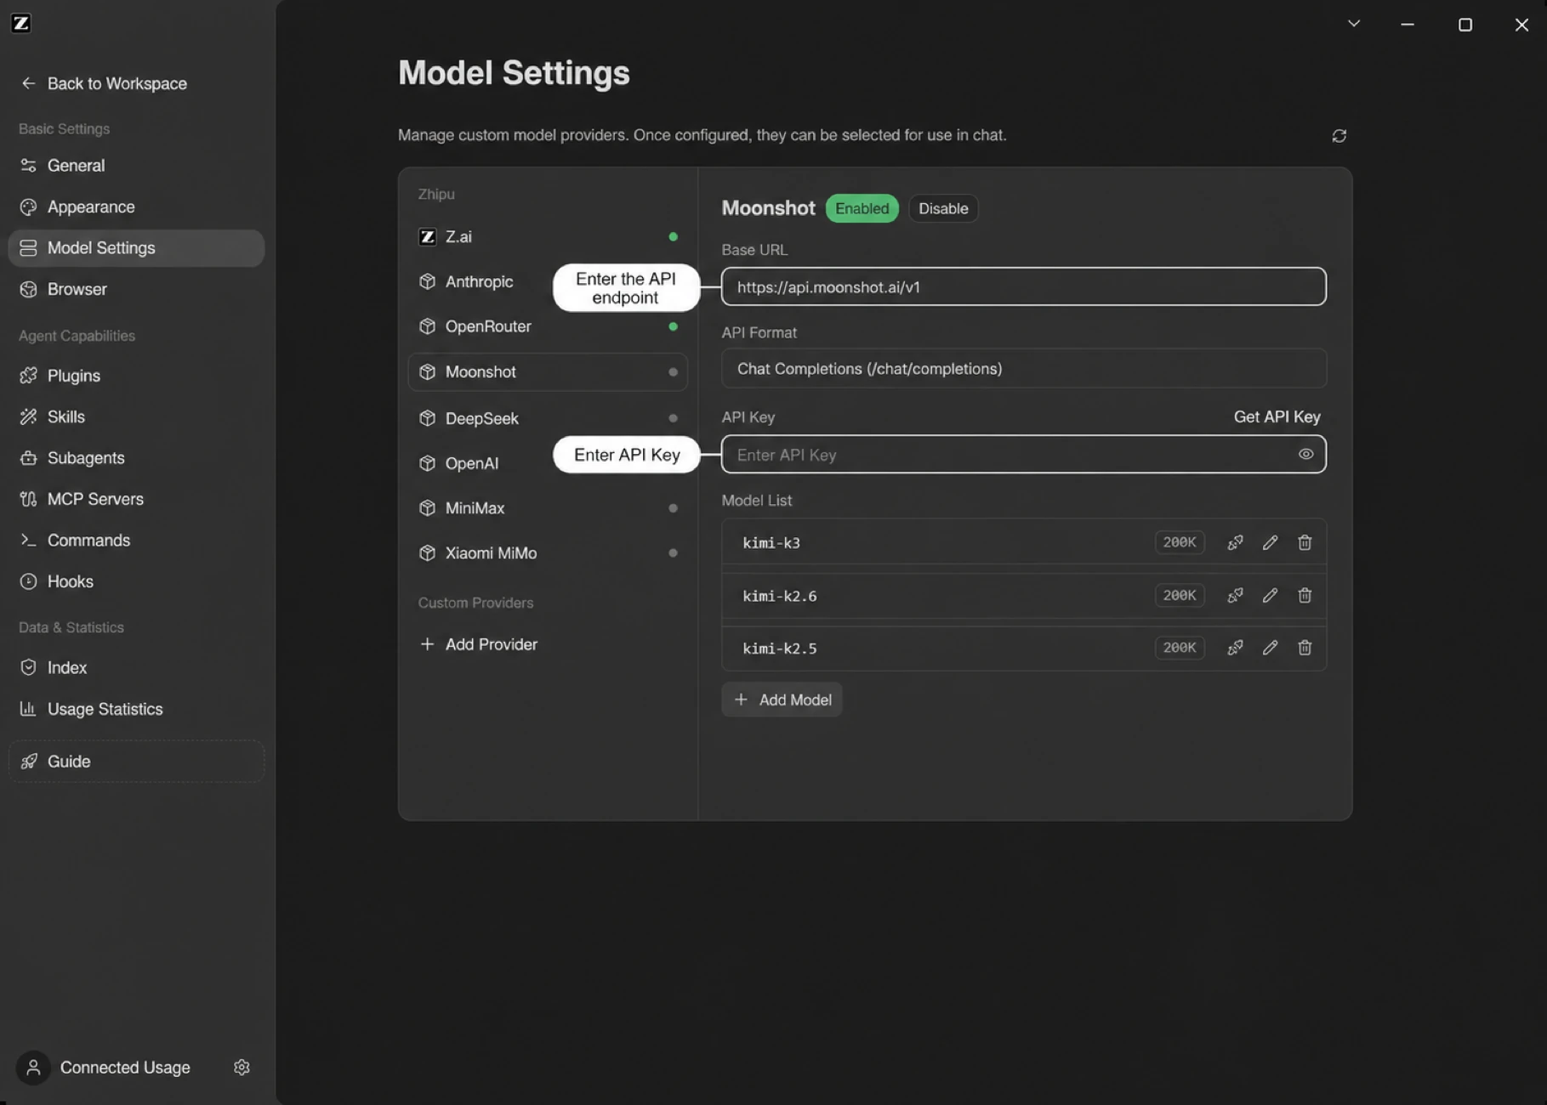The width and height of the screenshot is (1547, 1105).
Task: Open Get API Key link
Action: click(1277, 416)
